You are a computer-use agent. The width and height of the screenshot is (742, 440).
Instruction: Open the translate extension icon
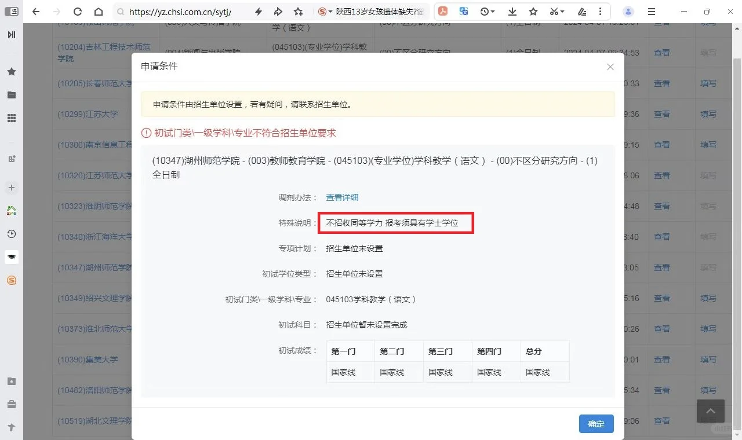[x=464, y=12]
